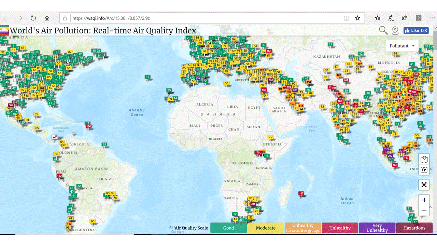Image resolution: width=437 pixels, height=246 pixels.
Task: Refresh the page
Action: [33, 18]
